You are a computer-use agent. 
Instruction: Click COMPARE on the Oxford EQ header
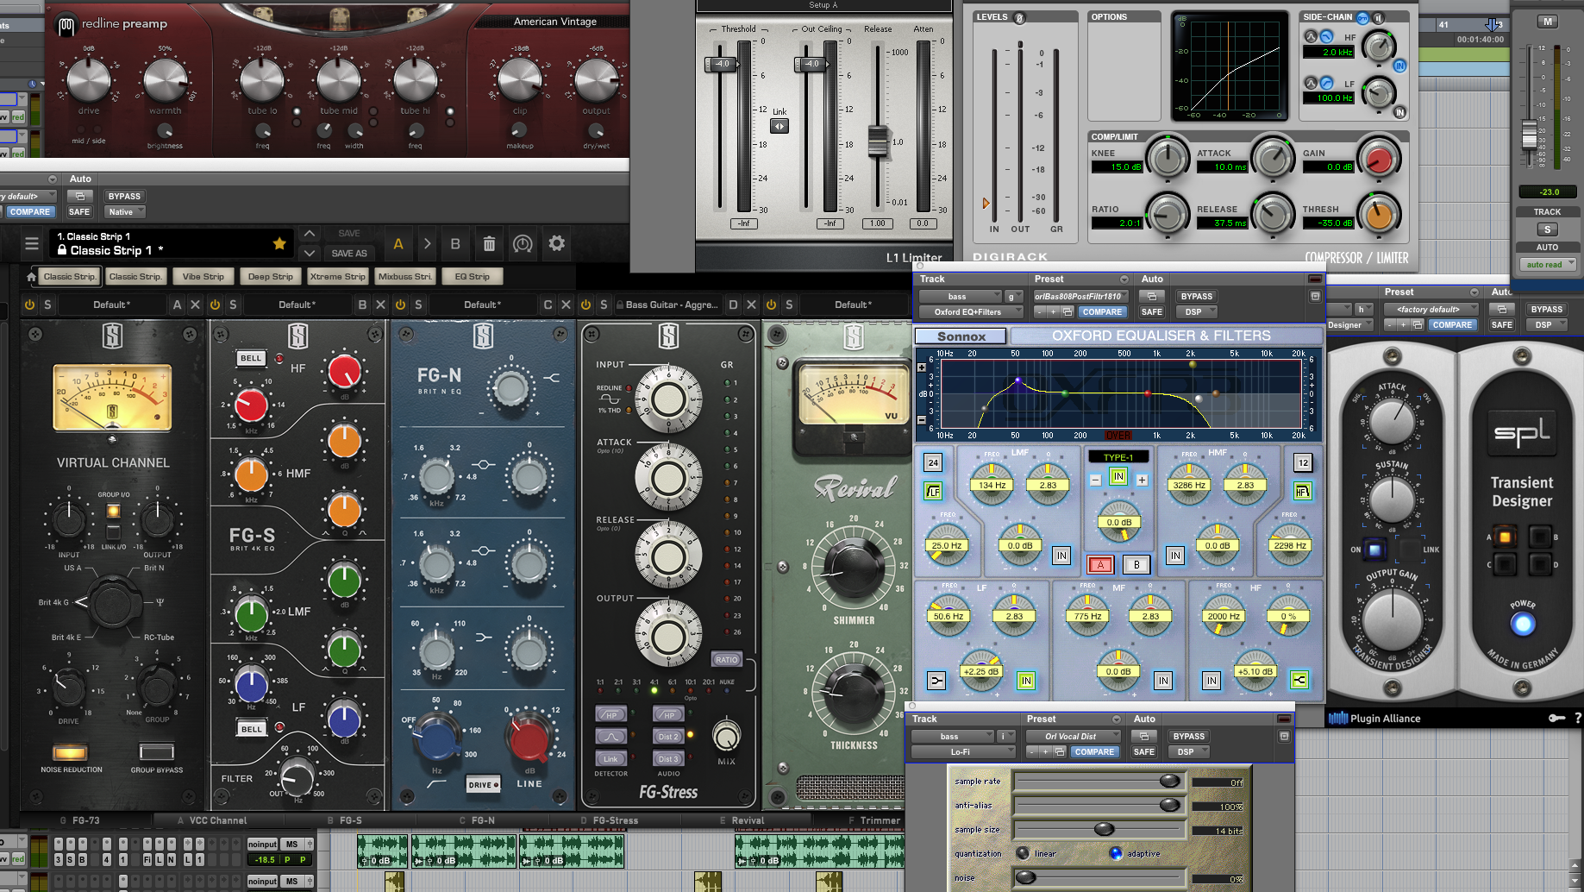(1102, 311)
